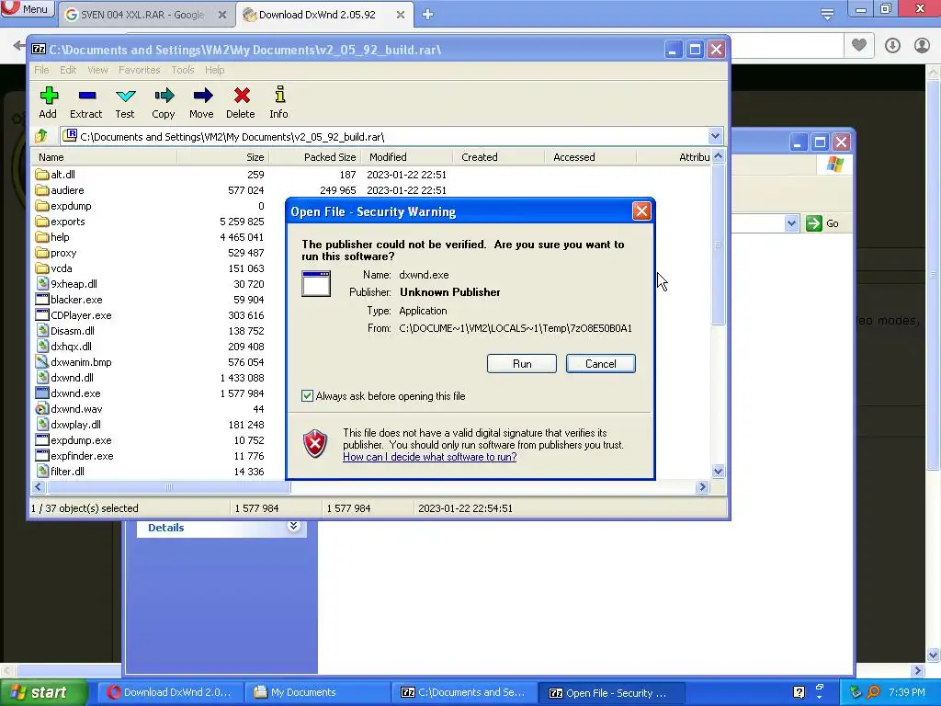Click the Opera browser back arrow
Screen dimensions: 941x706
(x=18, y=45)
